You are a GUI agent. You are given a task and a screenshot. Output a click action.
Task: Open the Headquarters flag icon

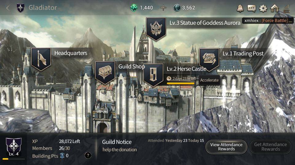pyautogui.click(x=41, y=59)
